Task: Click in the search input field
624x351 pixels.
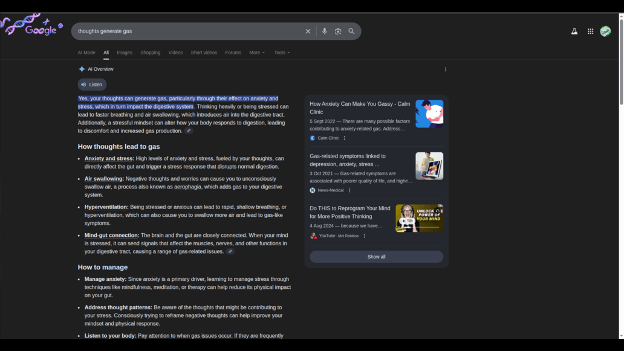Action: 187,31
